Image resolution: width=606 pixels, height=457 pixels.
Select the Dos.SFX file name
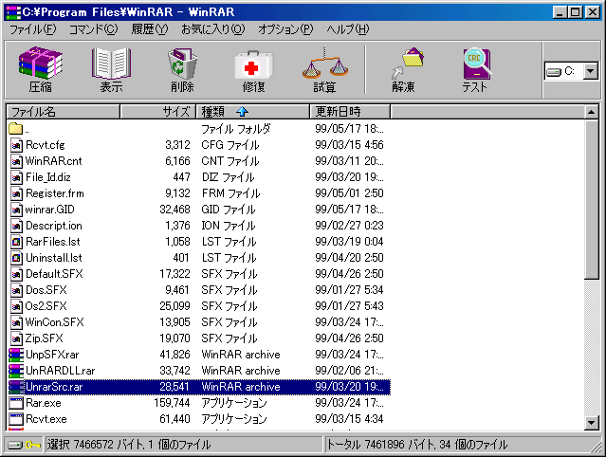pyautogui.click(x=46, y=290)
